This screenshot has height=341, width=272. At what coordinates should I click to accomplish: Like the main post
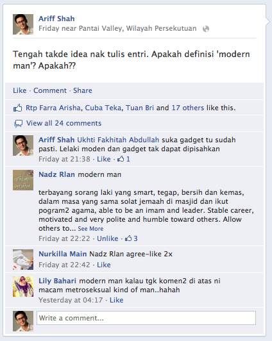pyautogui.click(x=20, y=90)
